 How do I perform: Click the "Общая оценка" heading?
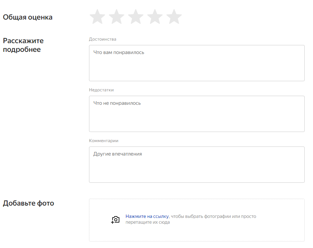[x=28, y=17]
